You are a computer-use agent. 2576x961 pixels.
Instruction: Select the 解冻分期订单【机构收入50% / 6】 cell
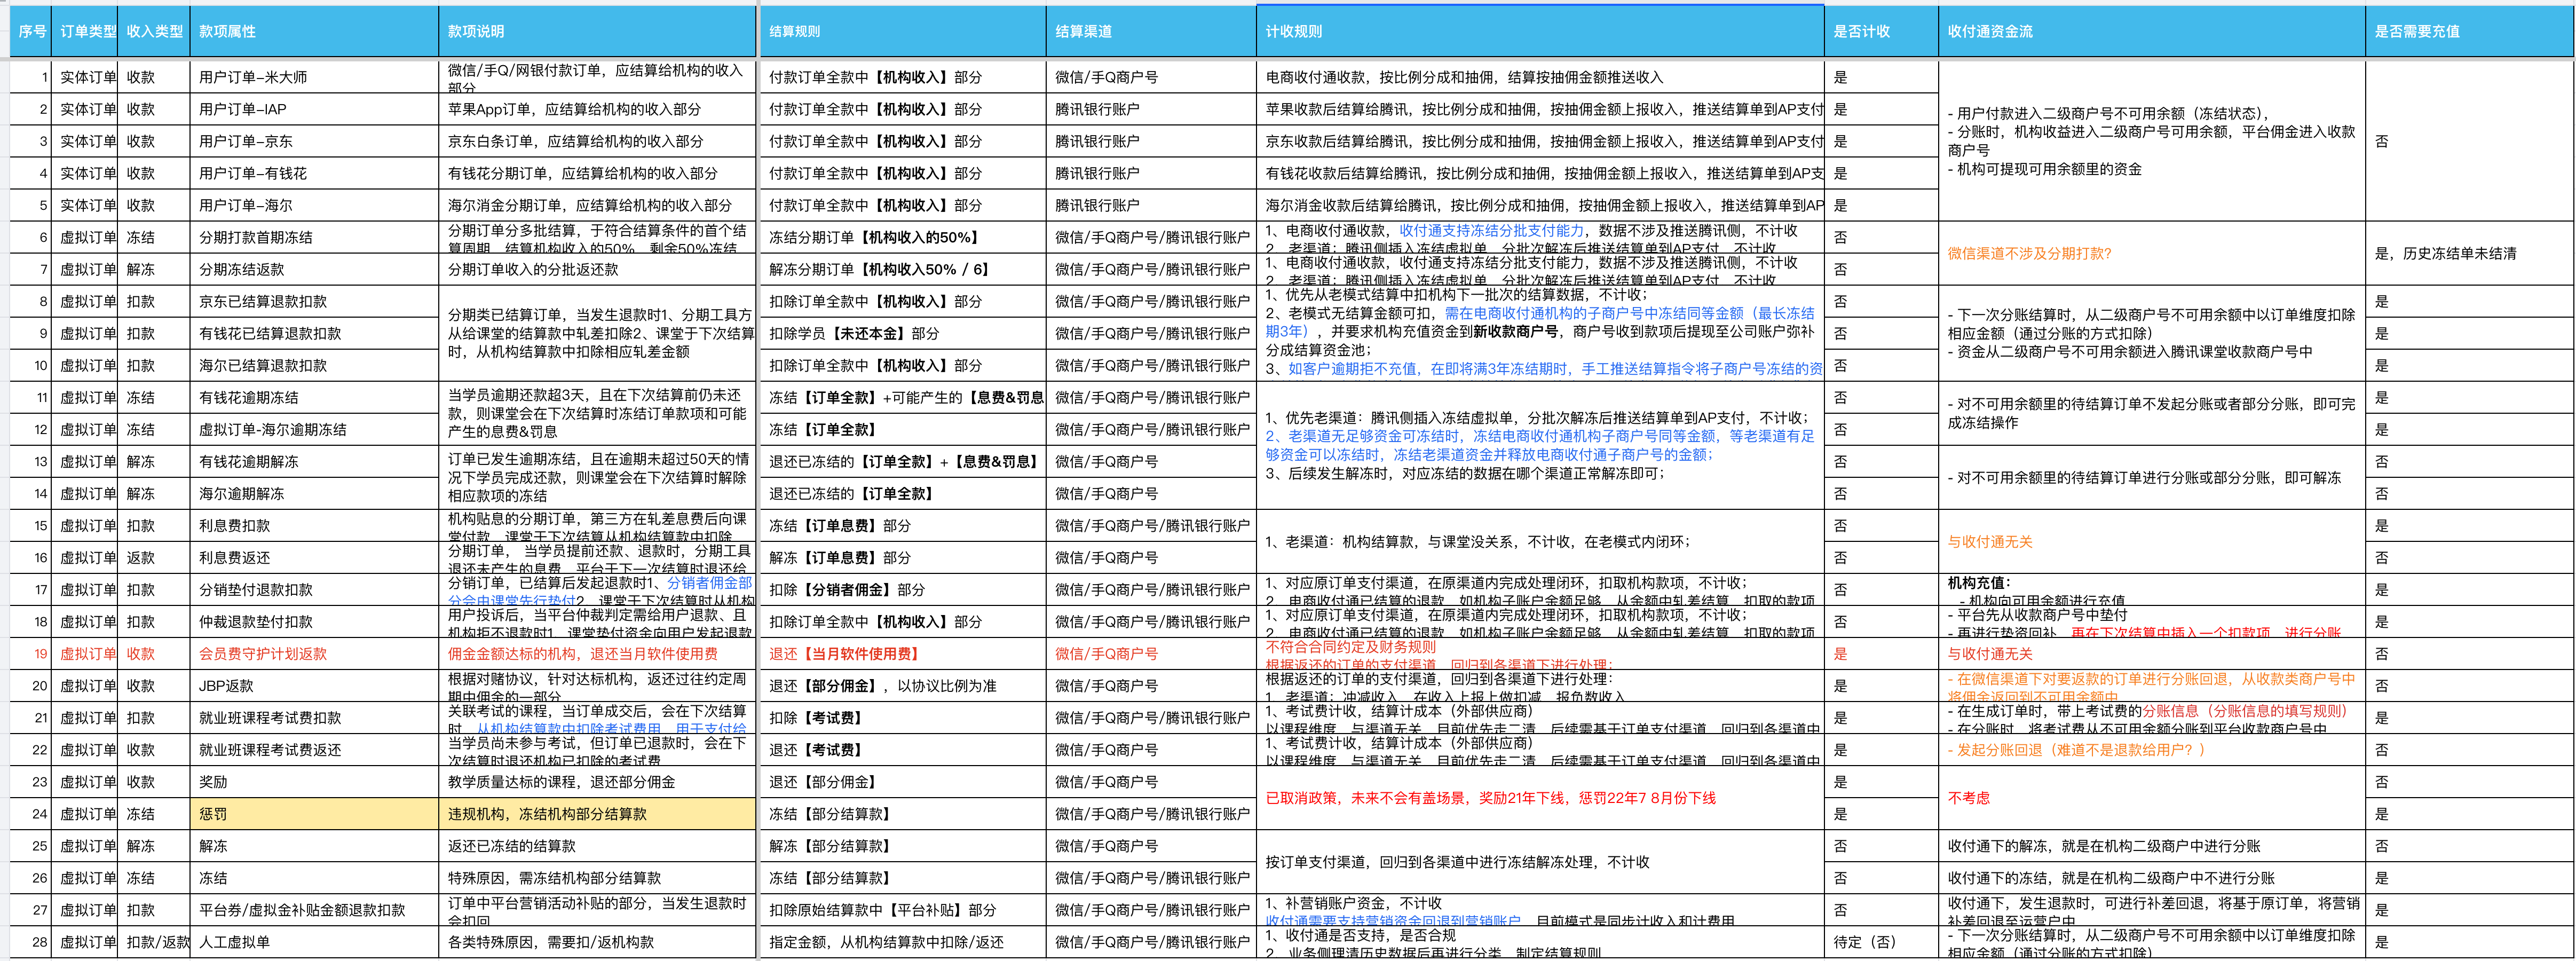[x=903, y=269]
